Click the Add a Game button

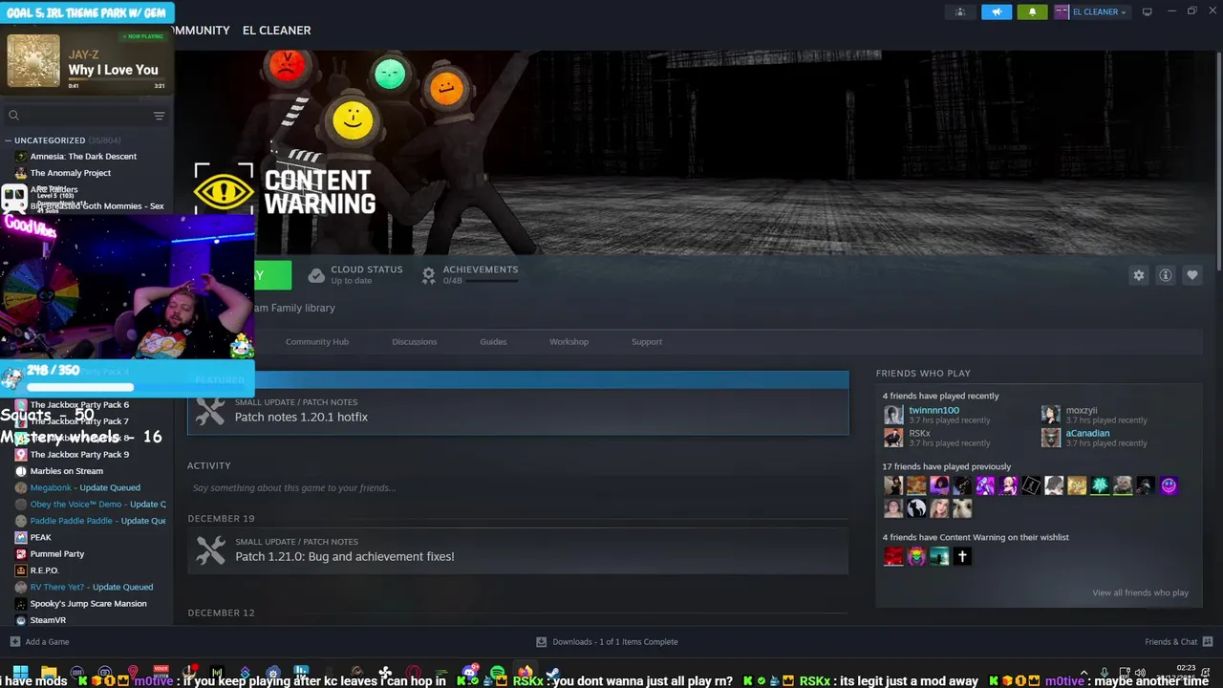pos(39,642)
